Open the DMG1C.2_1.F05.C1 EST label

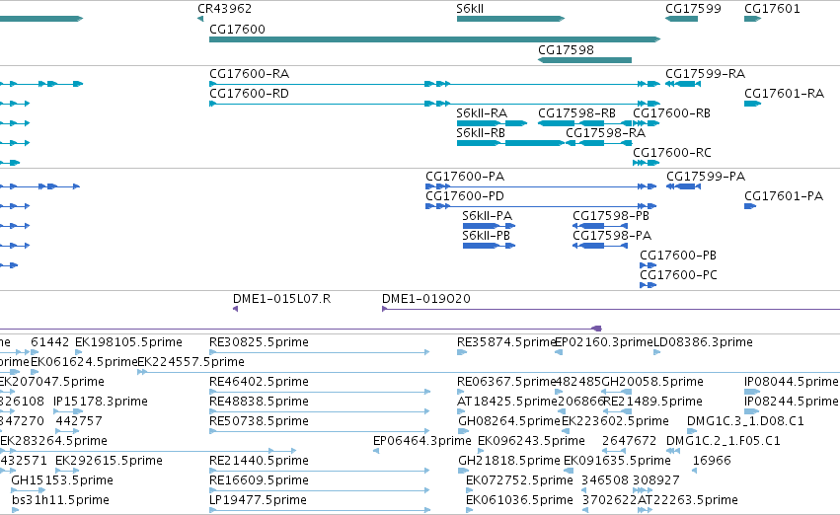click(x=724, y=441)
